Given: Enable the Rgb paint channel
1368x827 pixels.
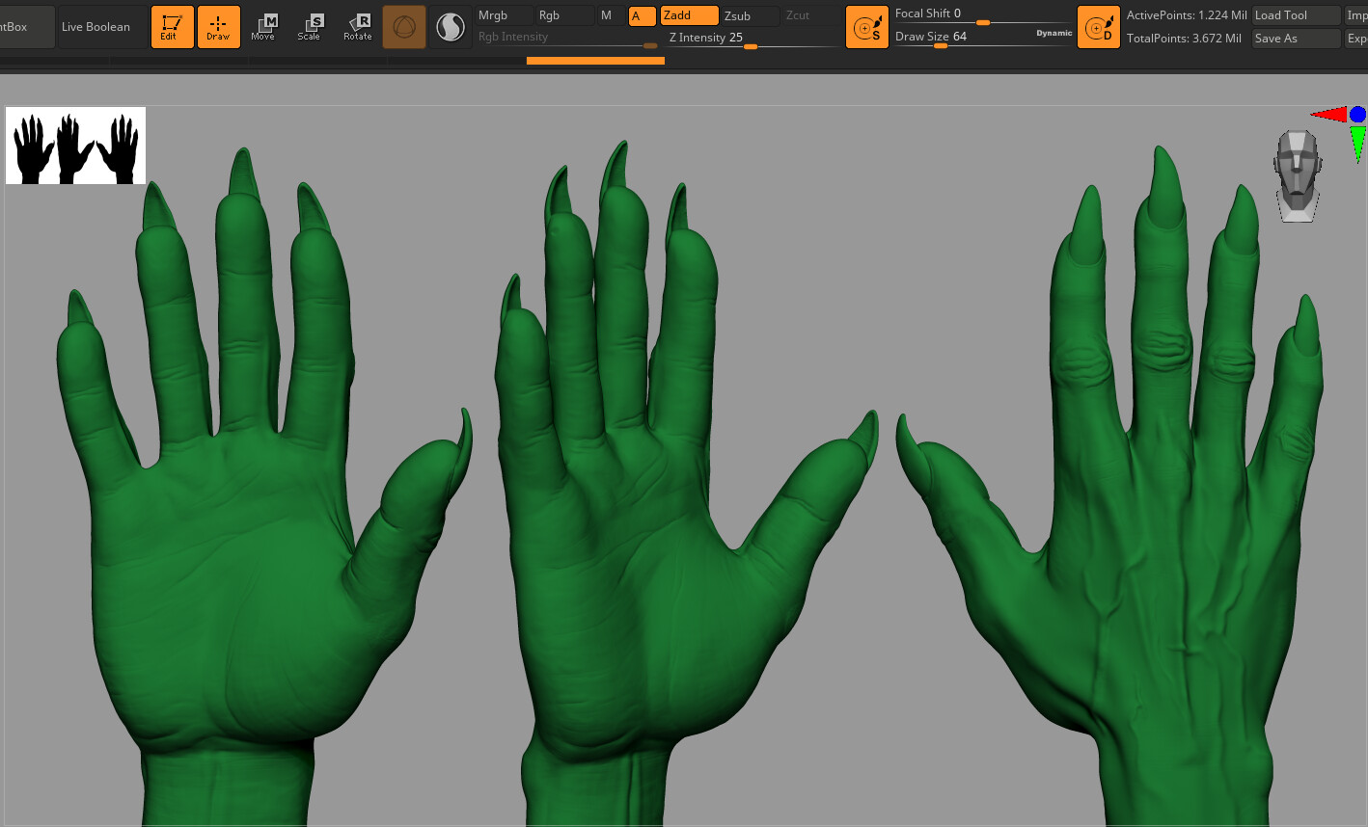Looking at the screenshot, I should point(550,15).
